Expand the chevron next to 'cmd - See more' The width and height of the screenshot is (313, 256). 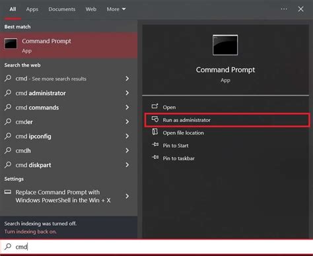(x=127, y=79)
